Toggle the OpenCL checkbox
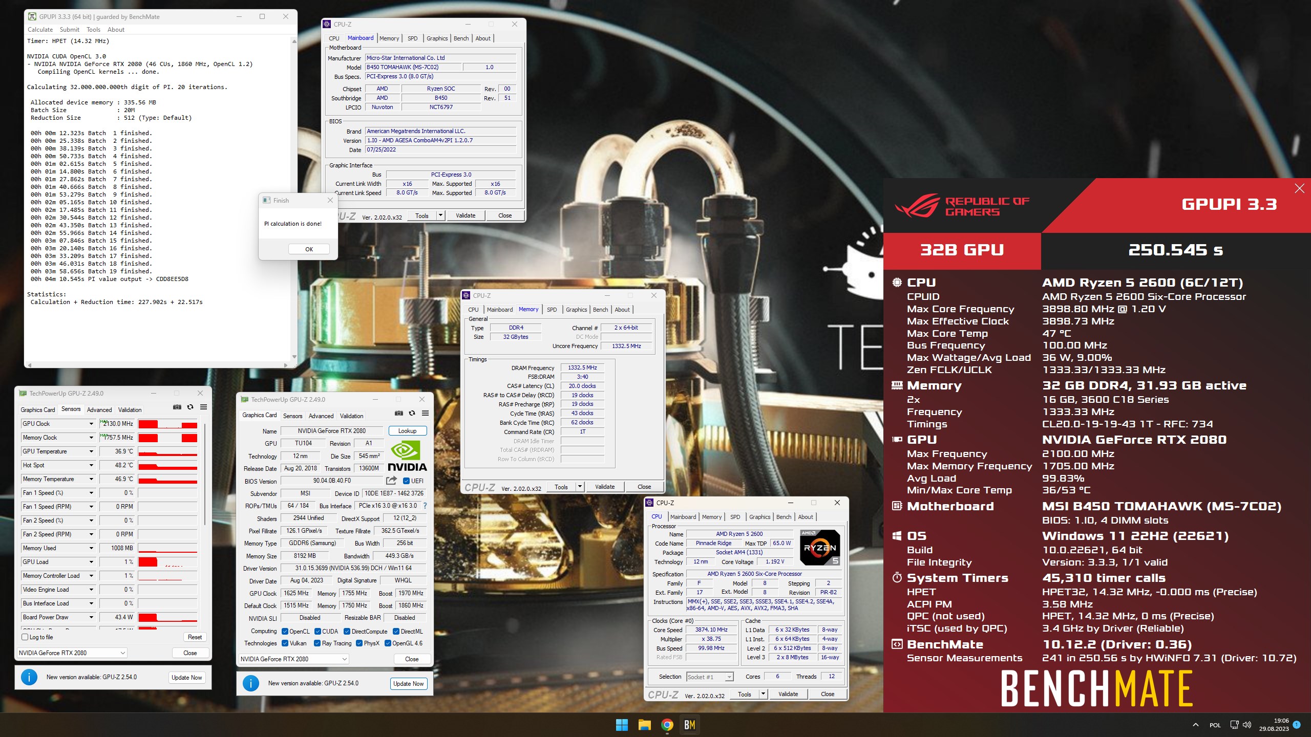This screenshot has height=737, width=1311. pyautogui.click(x=285, y=631)
